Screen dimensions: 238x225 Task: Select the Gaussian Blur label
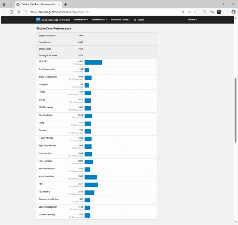pyautogui.click(x=45, y=153)
